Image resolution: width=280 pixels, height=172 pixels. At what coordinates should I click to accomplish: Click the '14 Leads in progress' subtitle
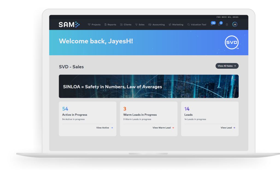(x=195, y=119)
